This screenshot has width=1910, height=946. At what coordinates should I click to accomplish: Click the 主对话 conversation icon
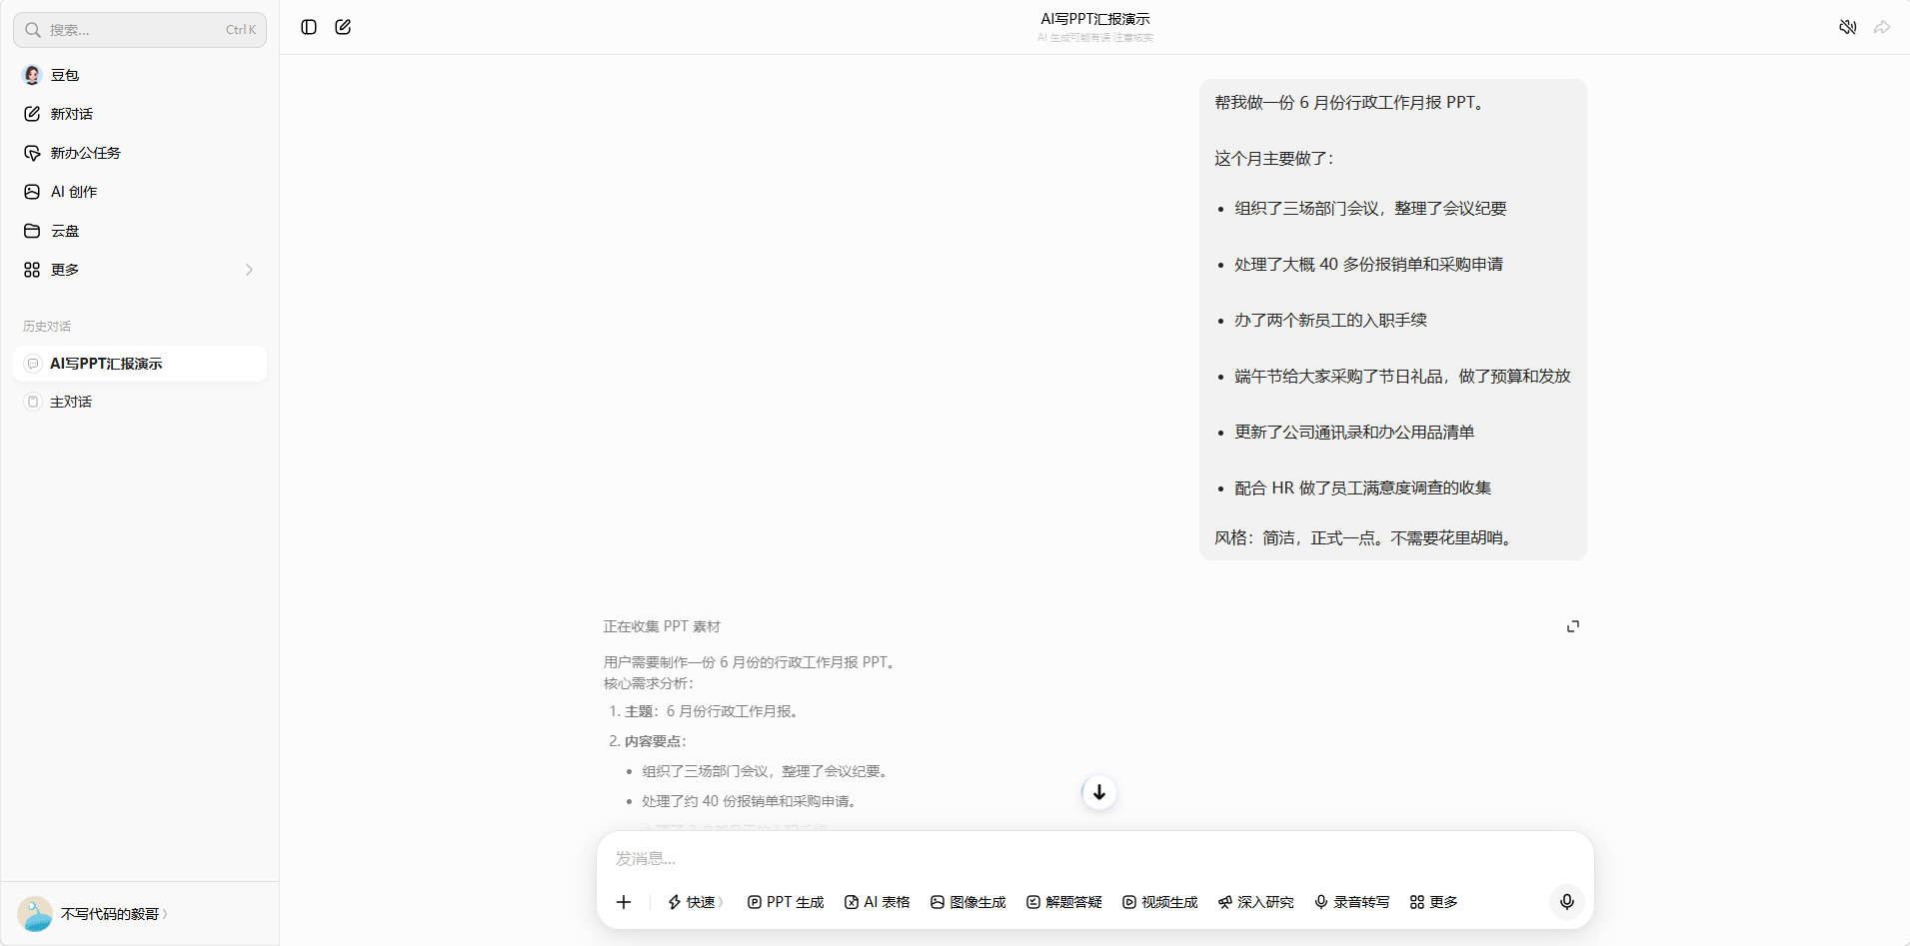coord(33,402)
